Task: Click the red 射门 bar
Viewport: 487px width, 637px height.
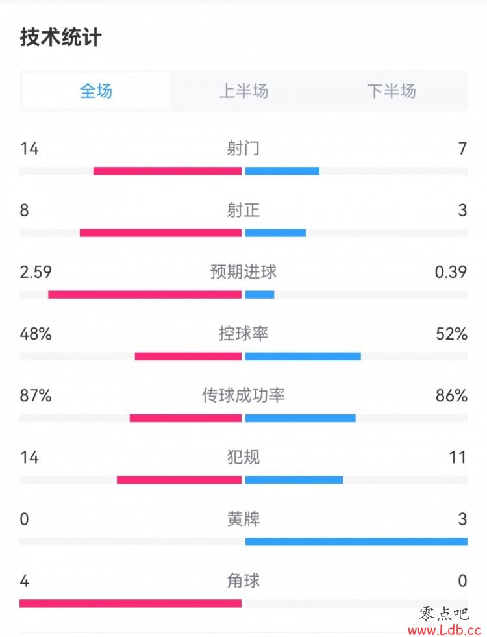Action: (168, 171)
